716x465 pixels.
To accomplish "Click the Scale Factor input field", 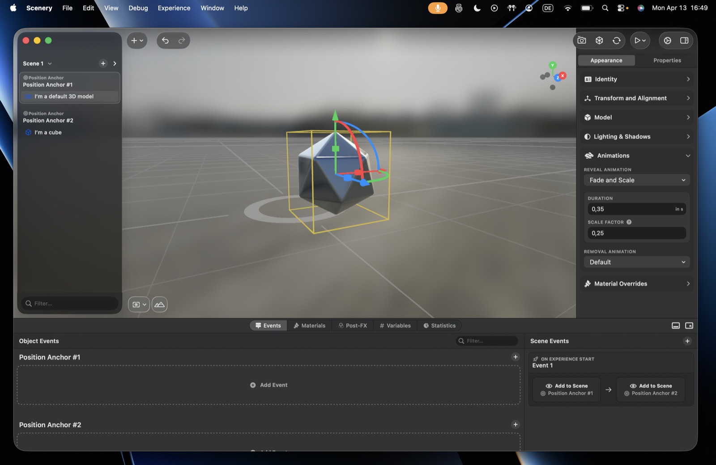I will pyautogui.click(x=637, y=233).
